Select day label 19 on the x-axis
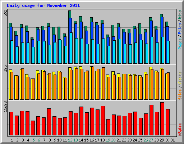This screenshot has height=144, width=184. click(x=108, y=140)
